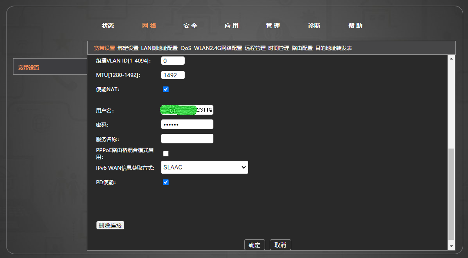Screen dimensions: 468x258
Task: Uncheck the PD使能 option
Action: coord(166,182)
